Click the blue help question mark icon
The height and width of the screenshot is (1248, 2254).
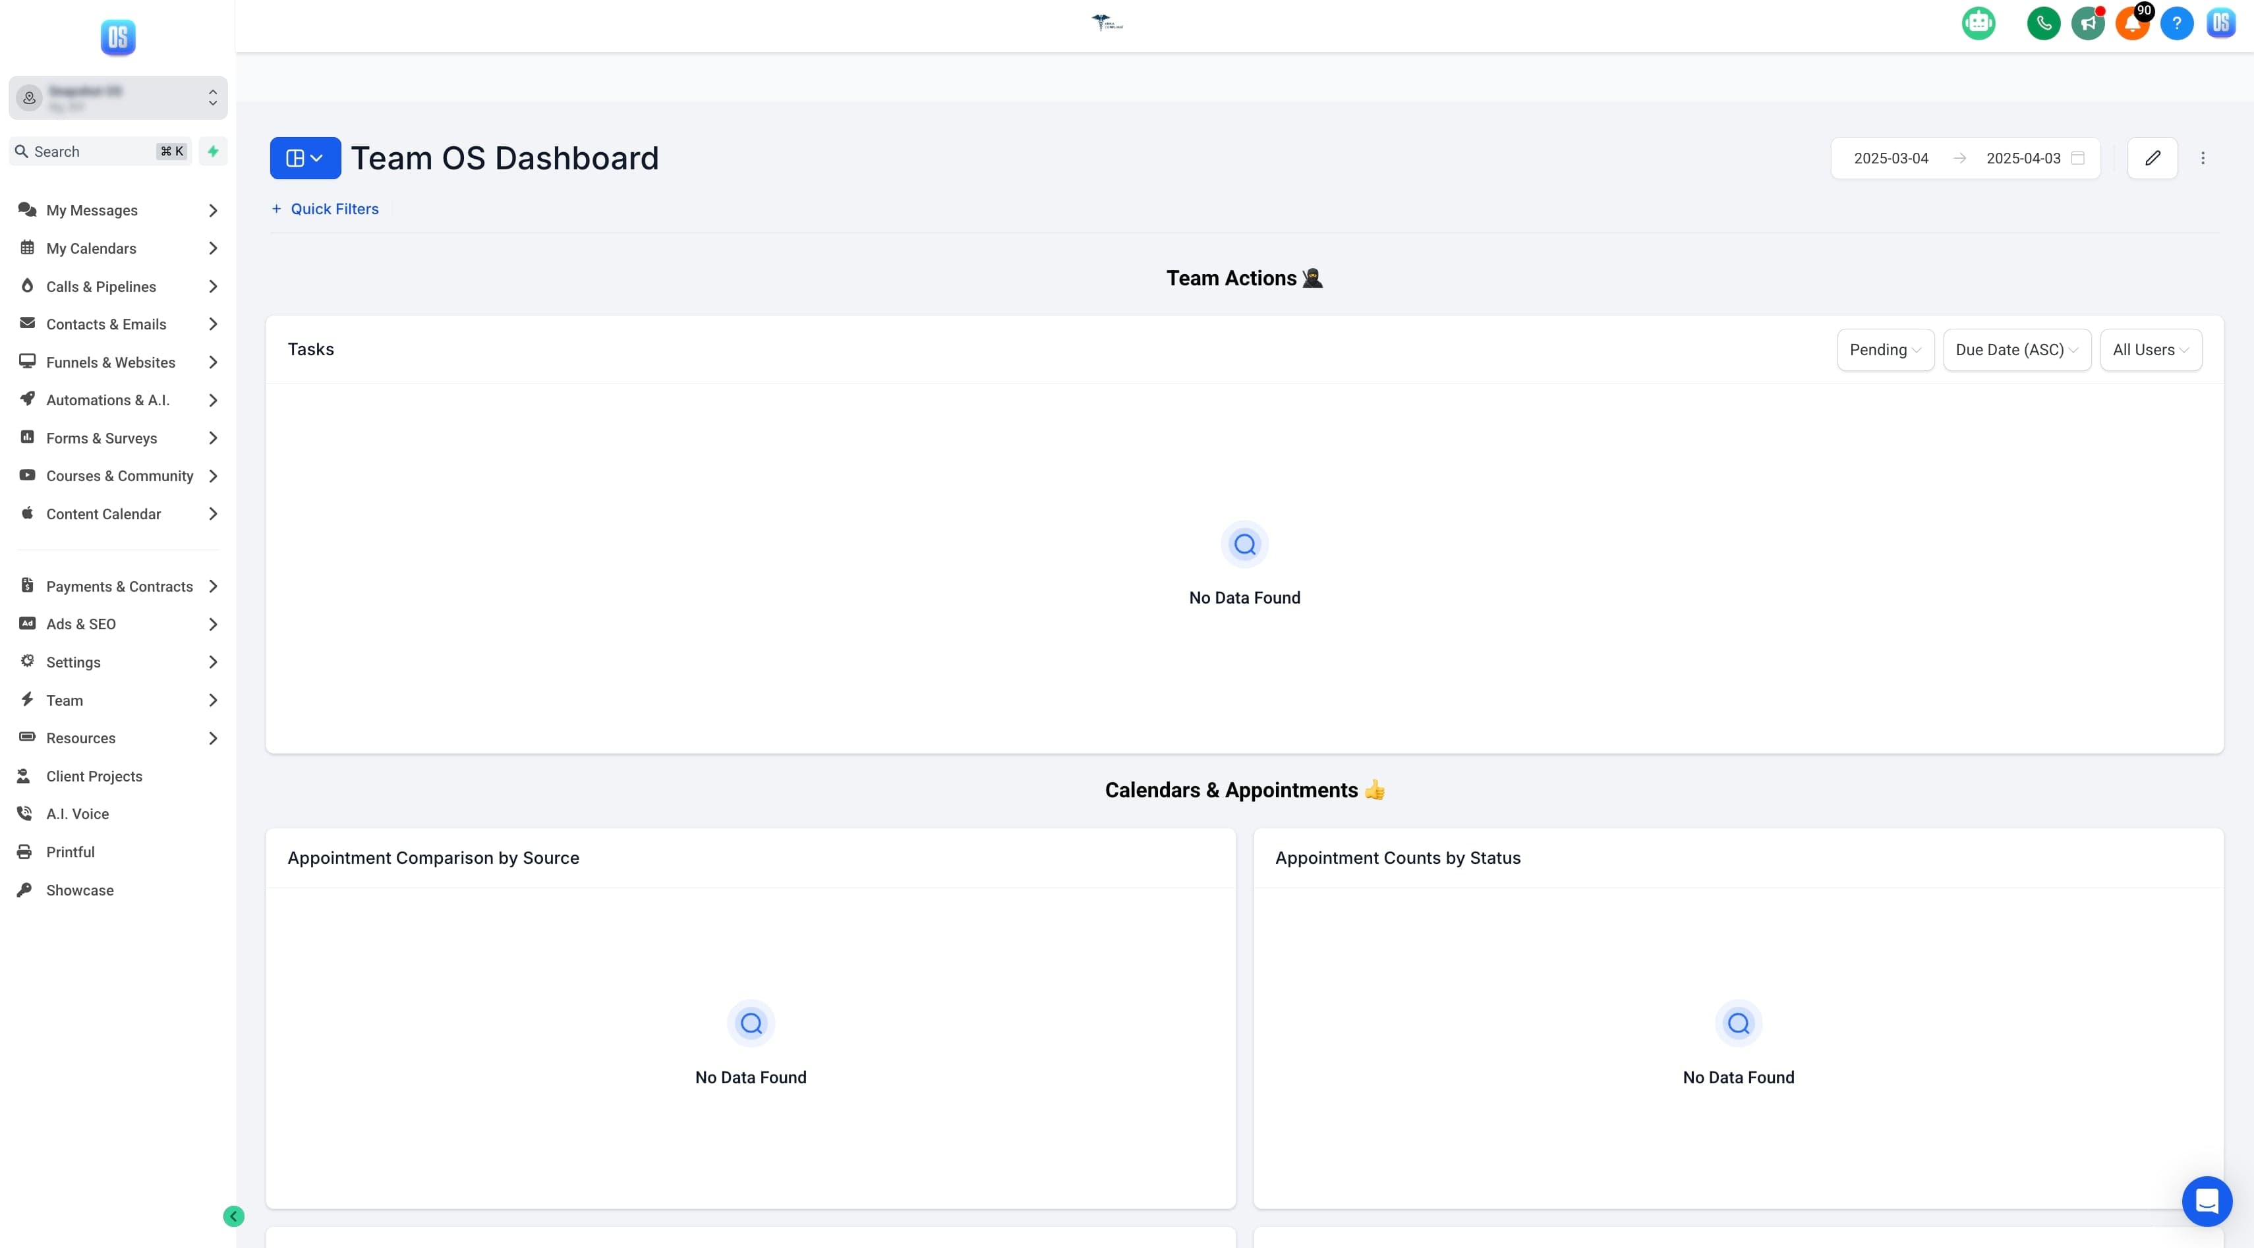(2176, 24)
